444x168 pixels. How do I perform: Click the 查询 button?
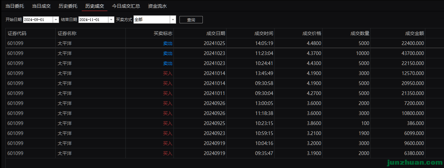tap(191, 20)
